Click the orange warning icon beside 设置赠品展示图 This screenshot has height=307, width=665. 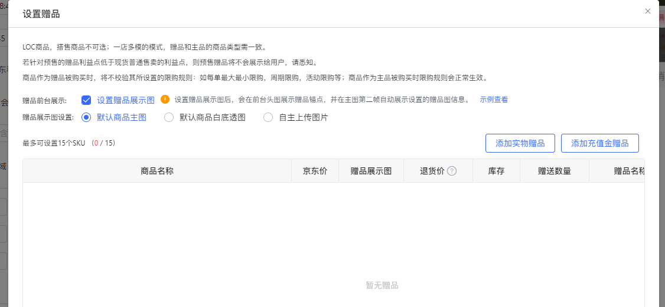point(165,100)
